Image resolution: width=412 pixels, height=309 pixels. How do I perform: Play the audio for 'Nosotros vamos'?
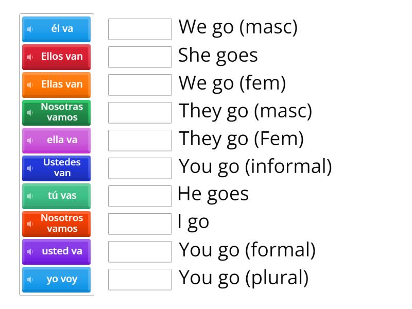pyautogui.click(x=29, y=224)
